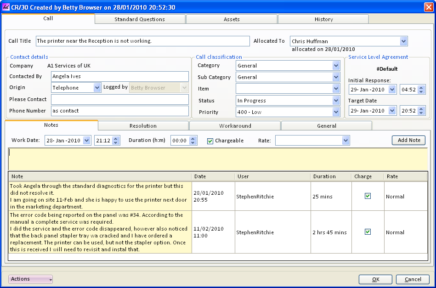Image resolution: width=436 pixels, height=288 pixels.
Task: Switch to the Resolution tab
Action: pyautogui.click(x=143, y=126)
